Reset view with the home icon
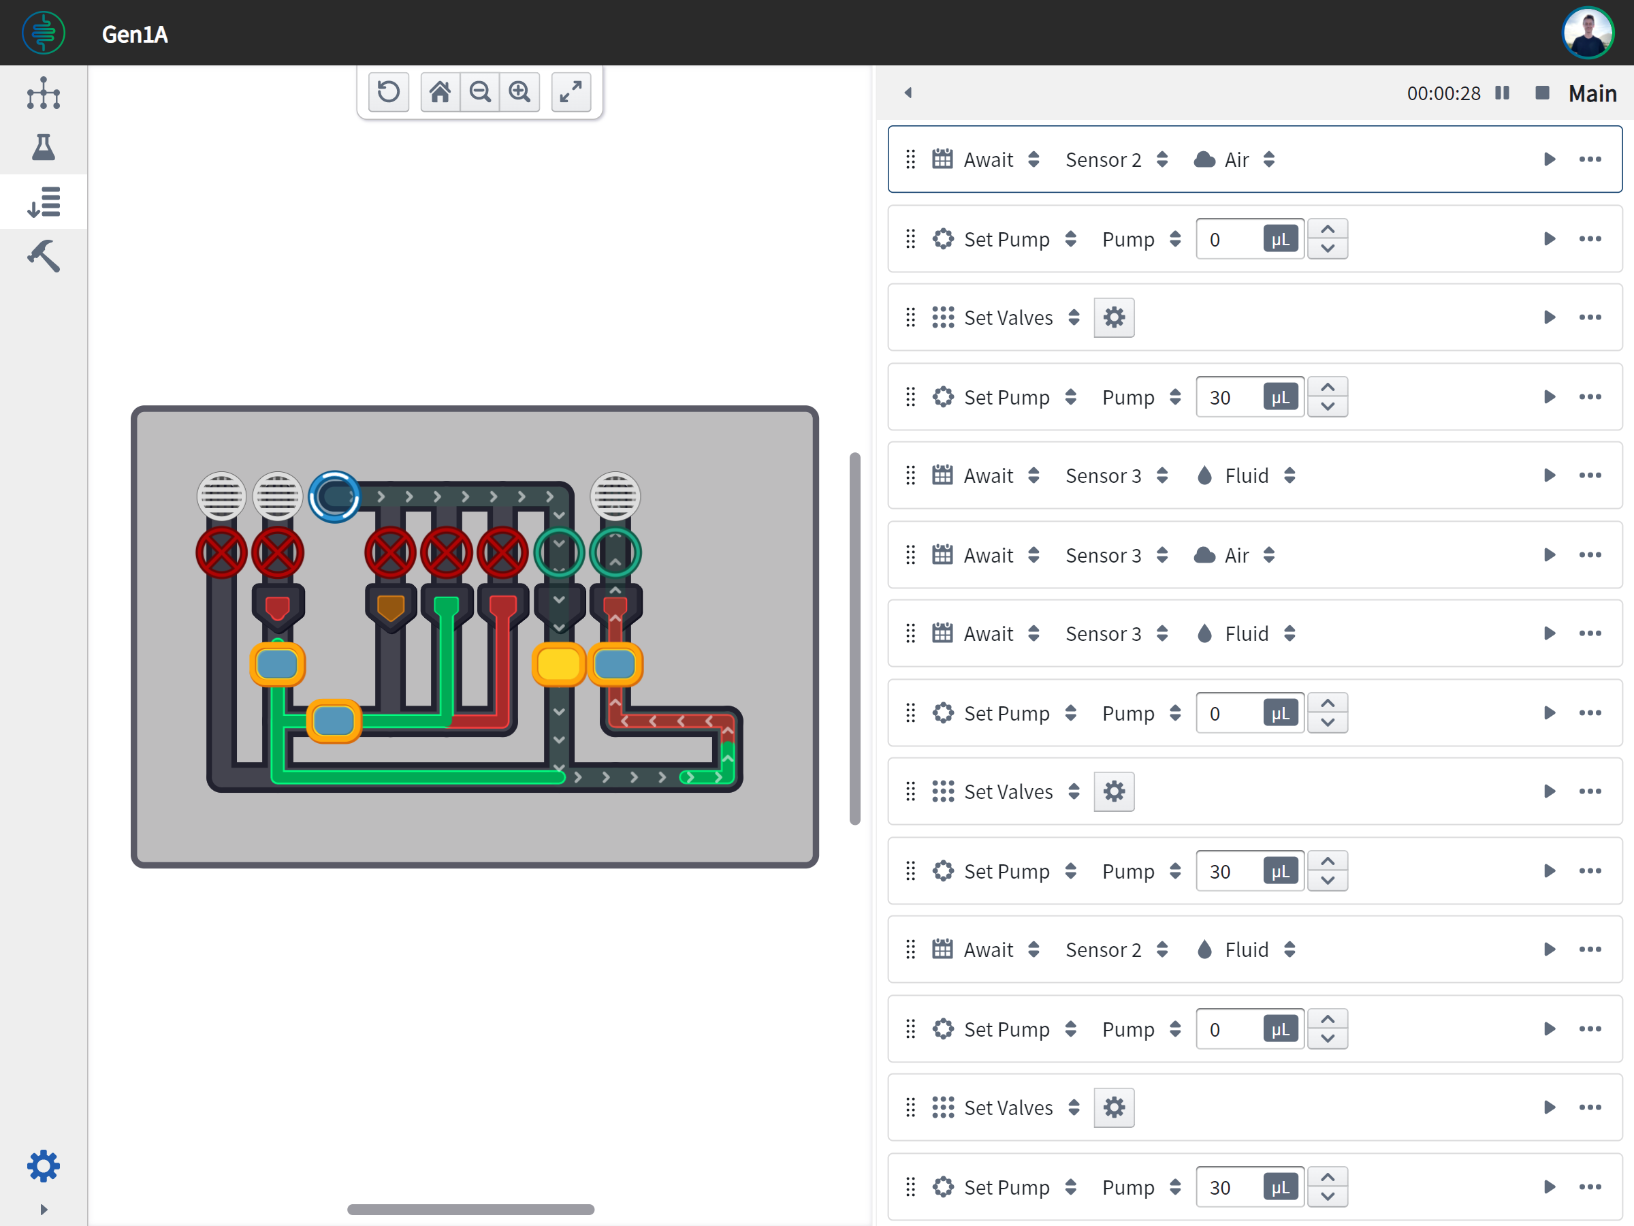Viewport: 1634px width, 1226px height. click(440, 92)
